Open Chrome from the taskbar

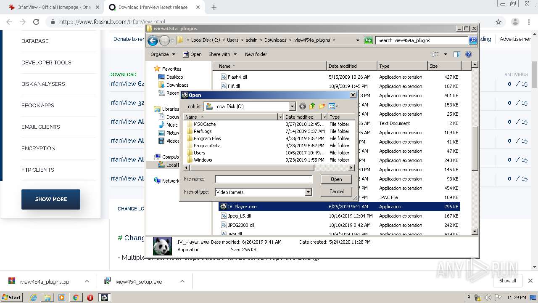tap(76, 298)
